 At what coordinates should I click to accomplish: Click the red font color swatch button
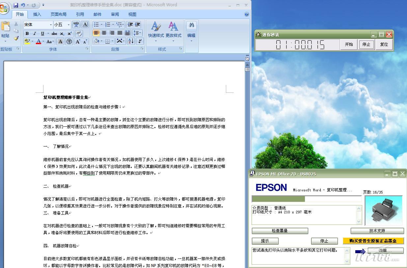[x=39, y=41]
